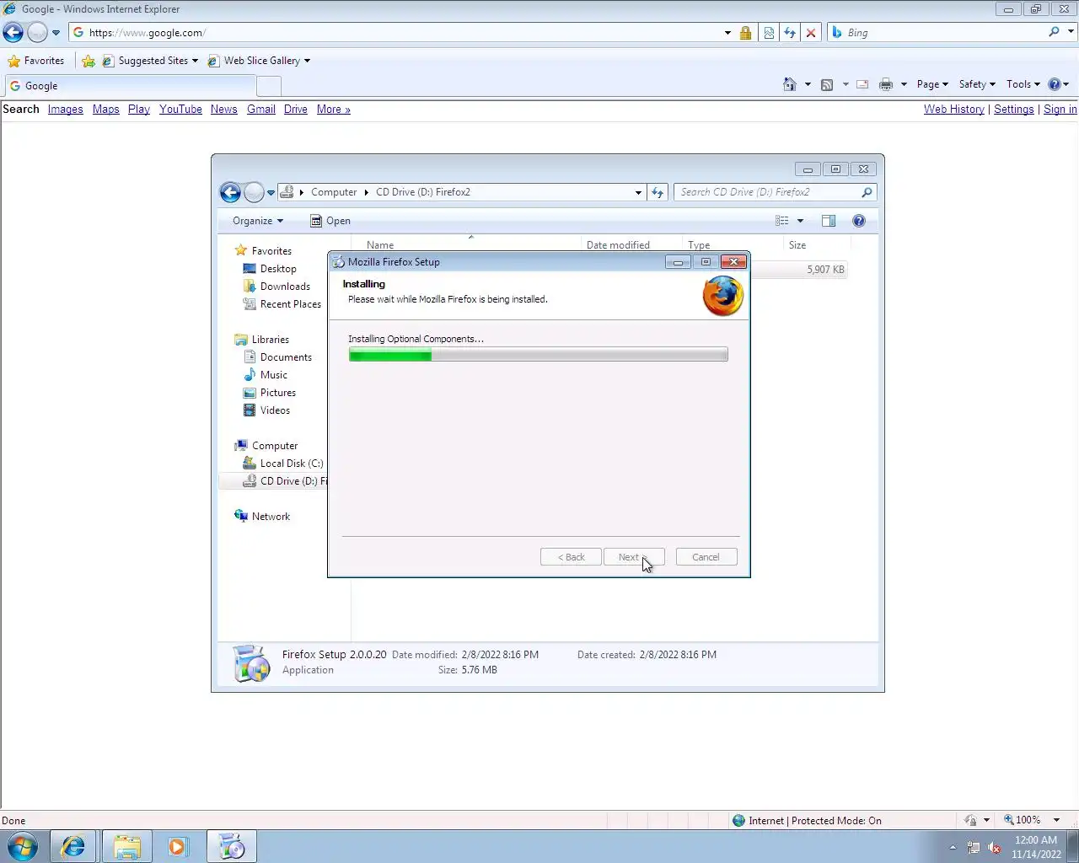Click Internet Explorer taskbar icon
The image size is (1079, 863).
73,846
